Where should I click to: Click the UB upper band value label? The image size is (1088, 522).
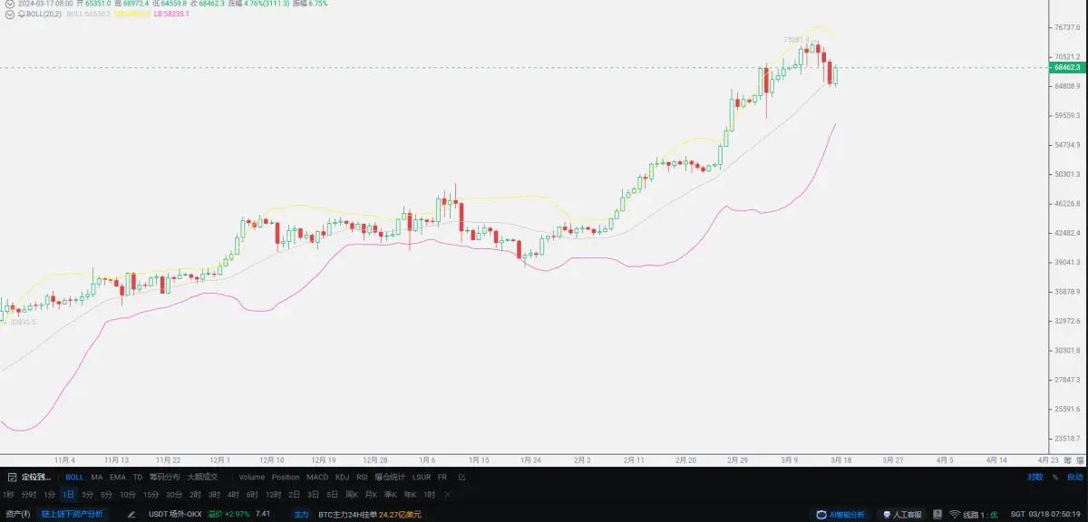[132, 14]
